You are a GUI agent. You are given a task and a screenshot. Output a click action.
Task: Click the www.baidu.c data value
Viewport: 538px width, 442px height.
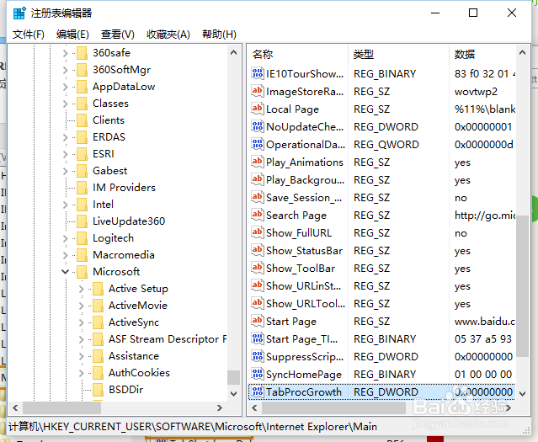click(x=484, y=322)
